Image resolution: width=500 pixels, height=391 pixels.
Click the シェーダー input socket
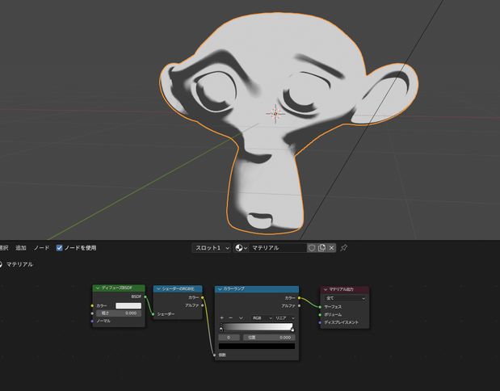pyautogui.click(x=153, y=314)
